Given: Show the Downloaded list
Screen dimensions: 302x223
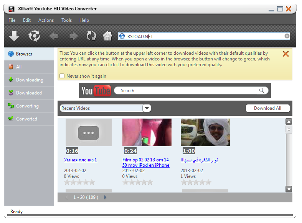Looking at the screenshot, I should pos(29,93).
